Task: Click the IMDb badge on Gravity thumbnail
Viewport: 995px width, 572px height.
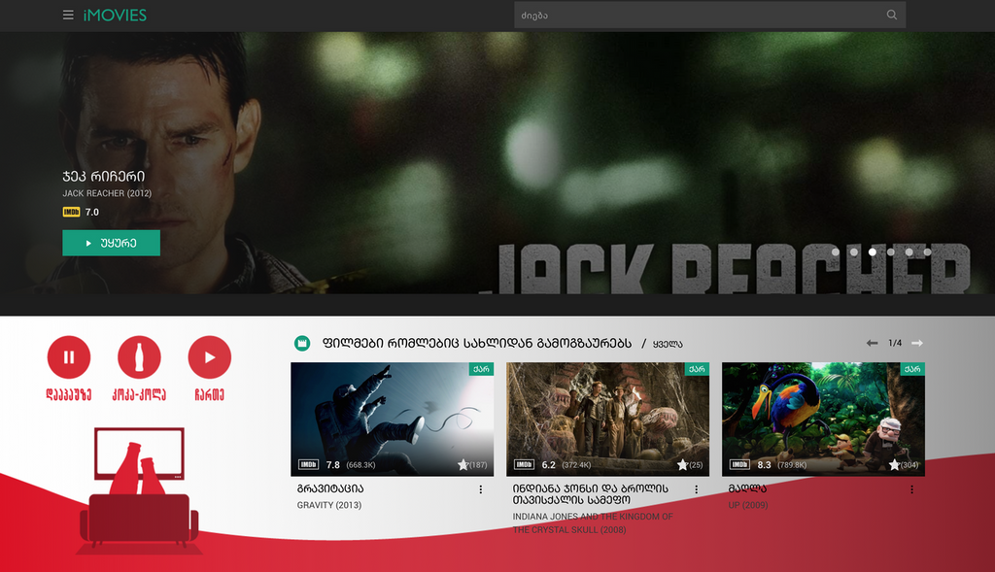Action: 308,465
